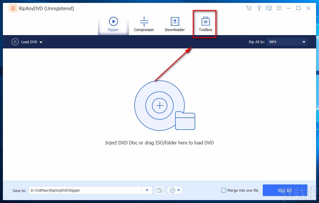Open the Toolbox tab
This screenshot has height=203, width=319.
point(206,24)
